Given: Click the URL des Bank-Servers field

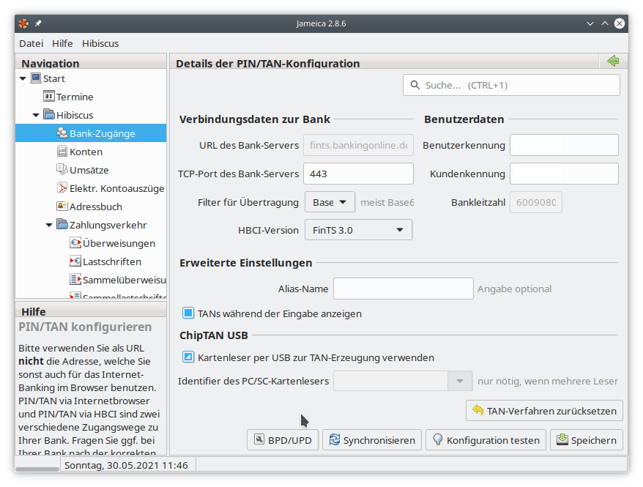Looking at the screenshot, I should coord(358,145).
